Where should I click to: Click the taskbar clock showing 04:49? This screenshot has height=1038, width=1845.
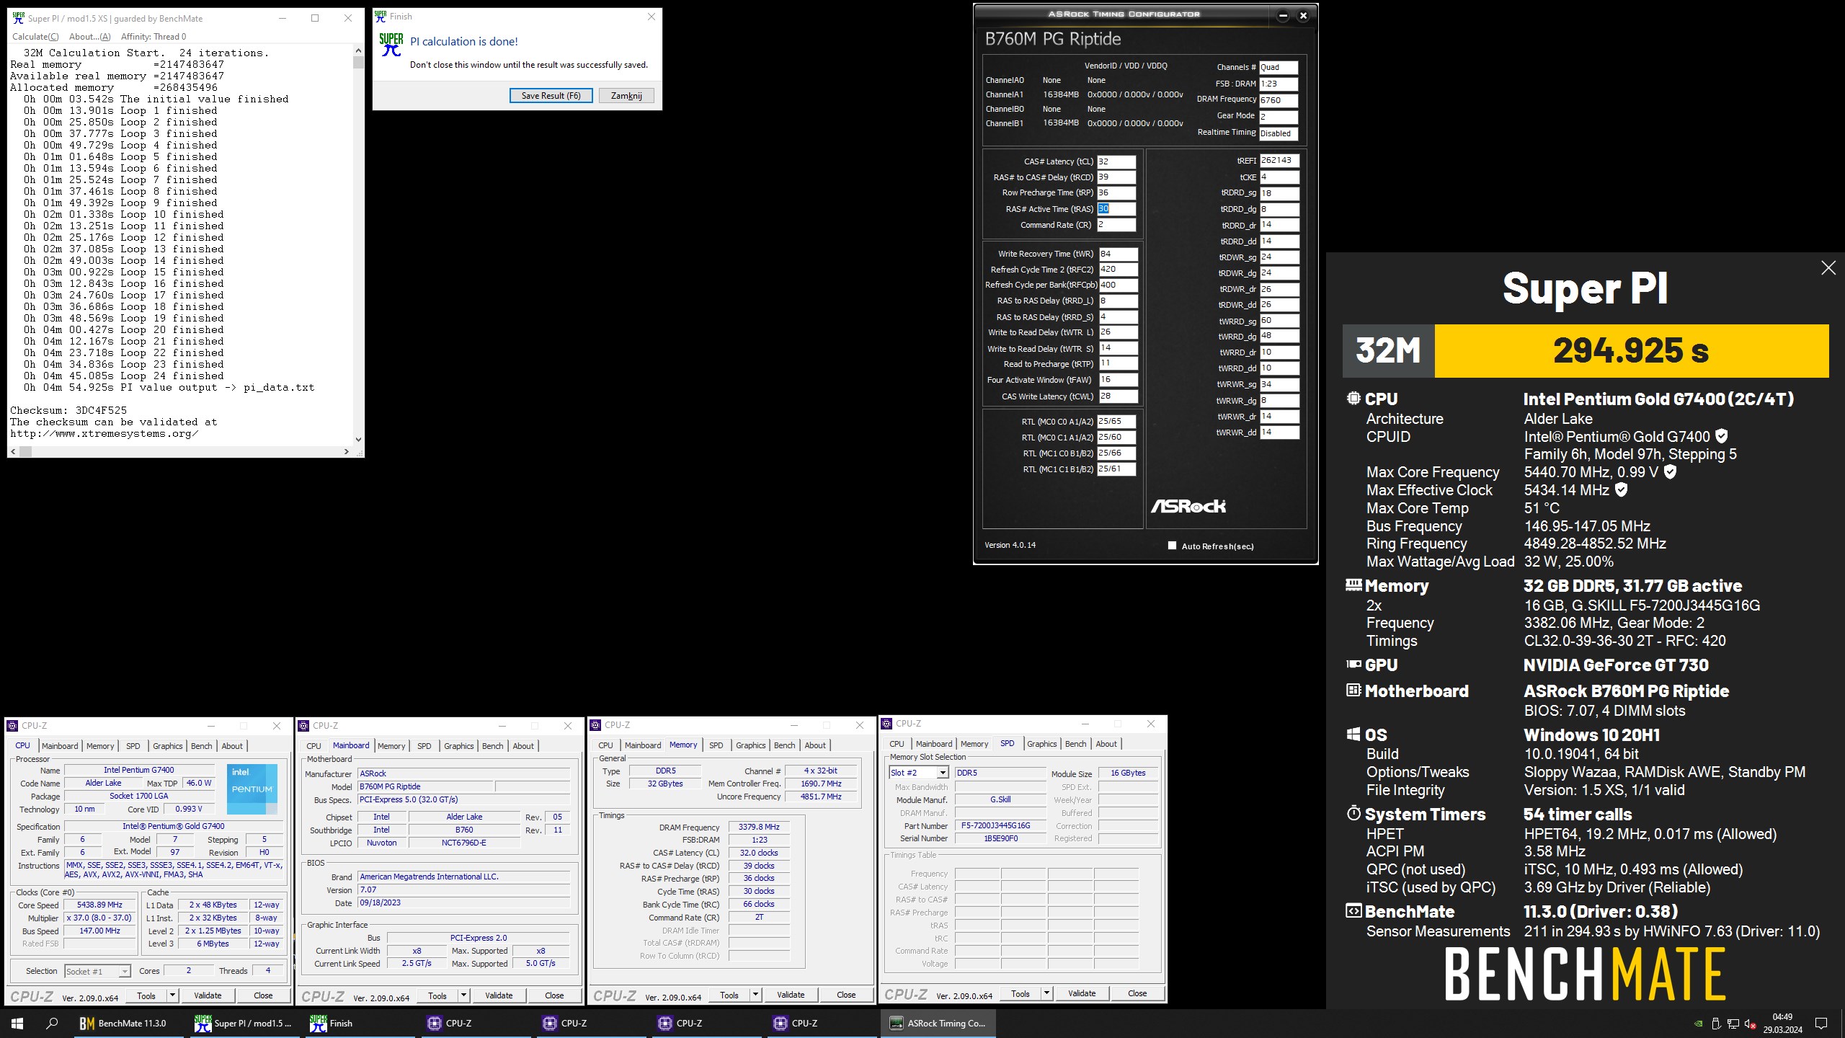click(x=1783, y=1023)
